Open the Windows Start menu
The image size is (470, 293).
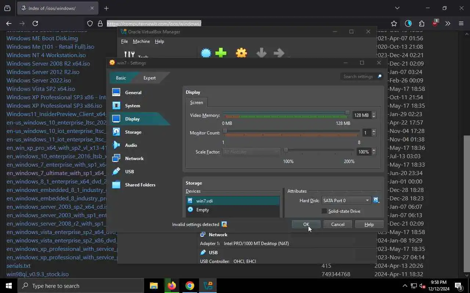[9, 286]
